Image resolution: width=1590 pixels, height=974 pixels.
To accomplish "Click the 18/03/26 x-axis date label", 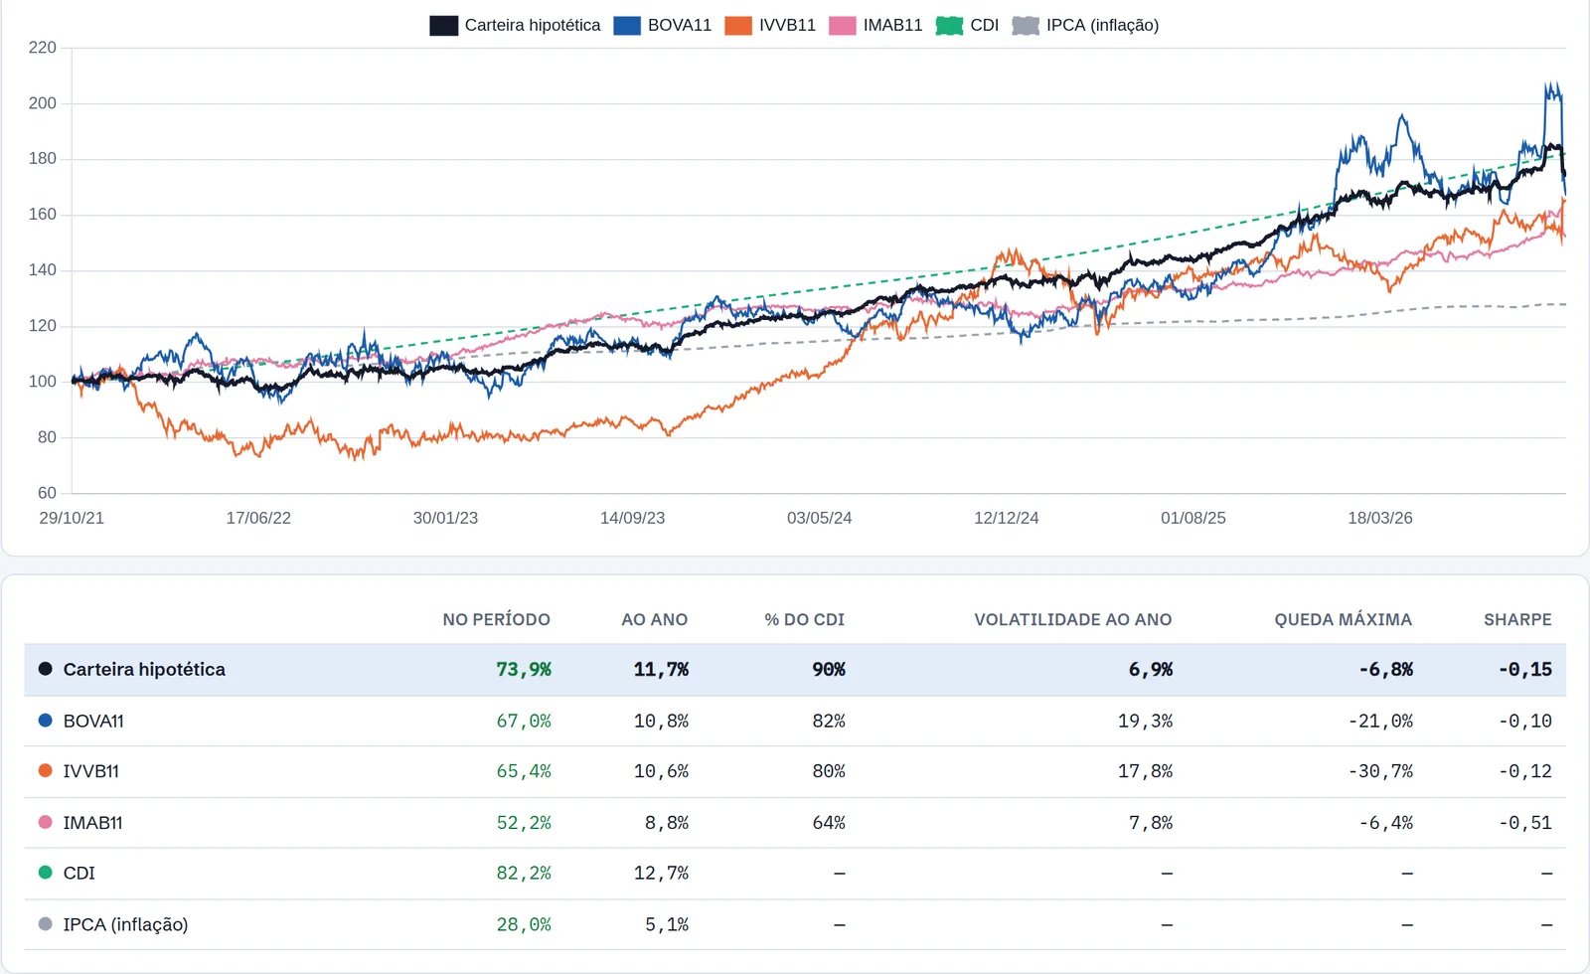I will [1380, 518].
